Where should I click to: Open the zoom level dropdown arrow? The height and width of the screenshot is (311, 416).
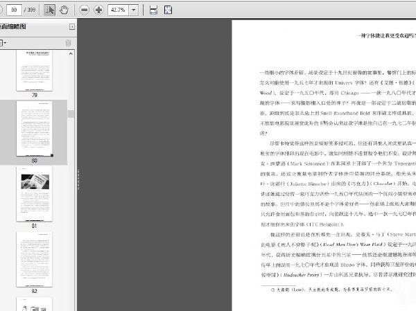click(133, 10)
